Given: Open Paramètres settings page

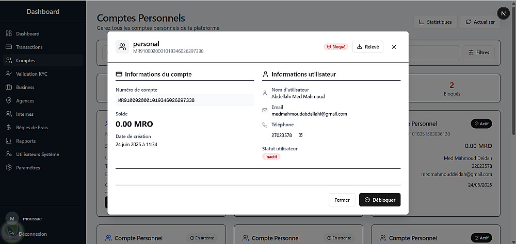Looking at the screenshot, I should (28, 168).
